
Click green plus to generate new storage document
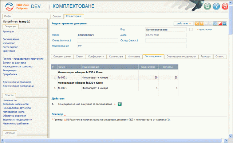[x=120, y=104]
